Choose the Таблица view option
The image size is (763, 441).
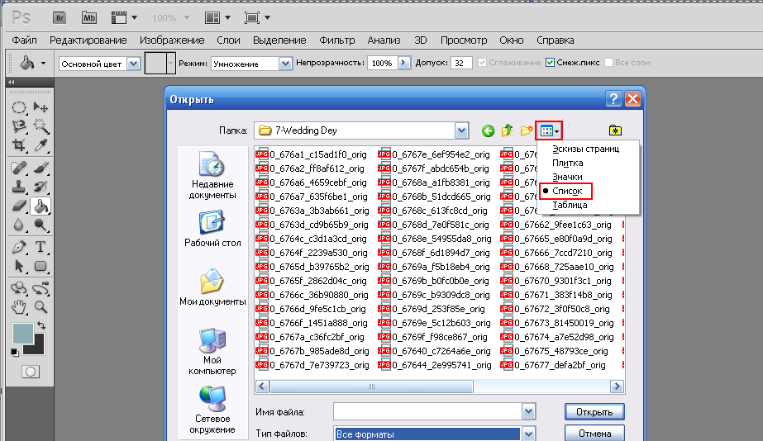tap(570, 205)
